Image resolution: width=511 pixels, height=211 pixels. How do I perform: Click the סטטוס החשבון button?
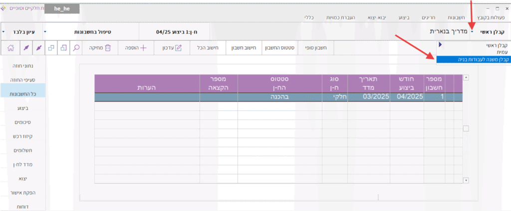pyautogui.click(x=278, y=48)
